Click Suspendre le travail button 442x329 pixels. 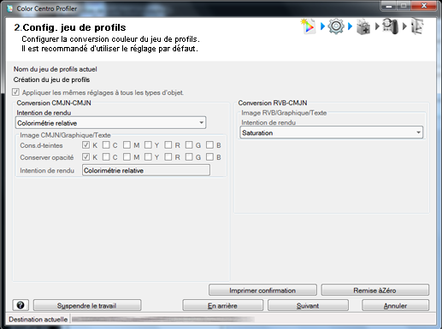pos(87,305)
